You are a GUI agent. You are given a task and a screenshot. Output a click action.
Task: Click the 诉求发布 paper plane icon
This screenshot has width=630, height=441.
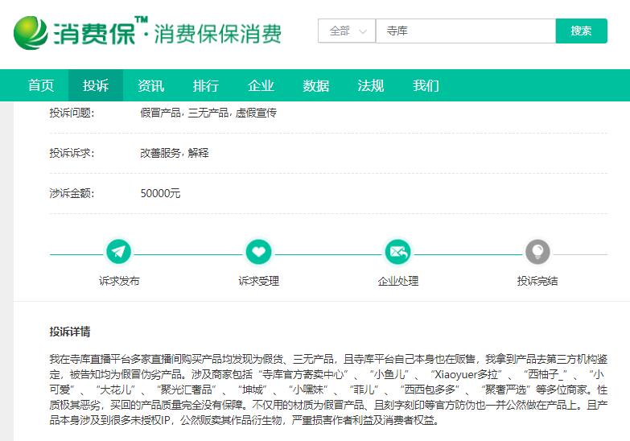click(118, 252)
